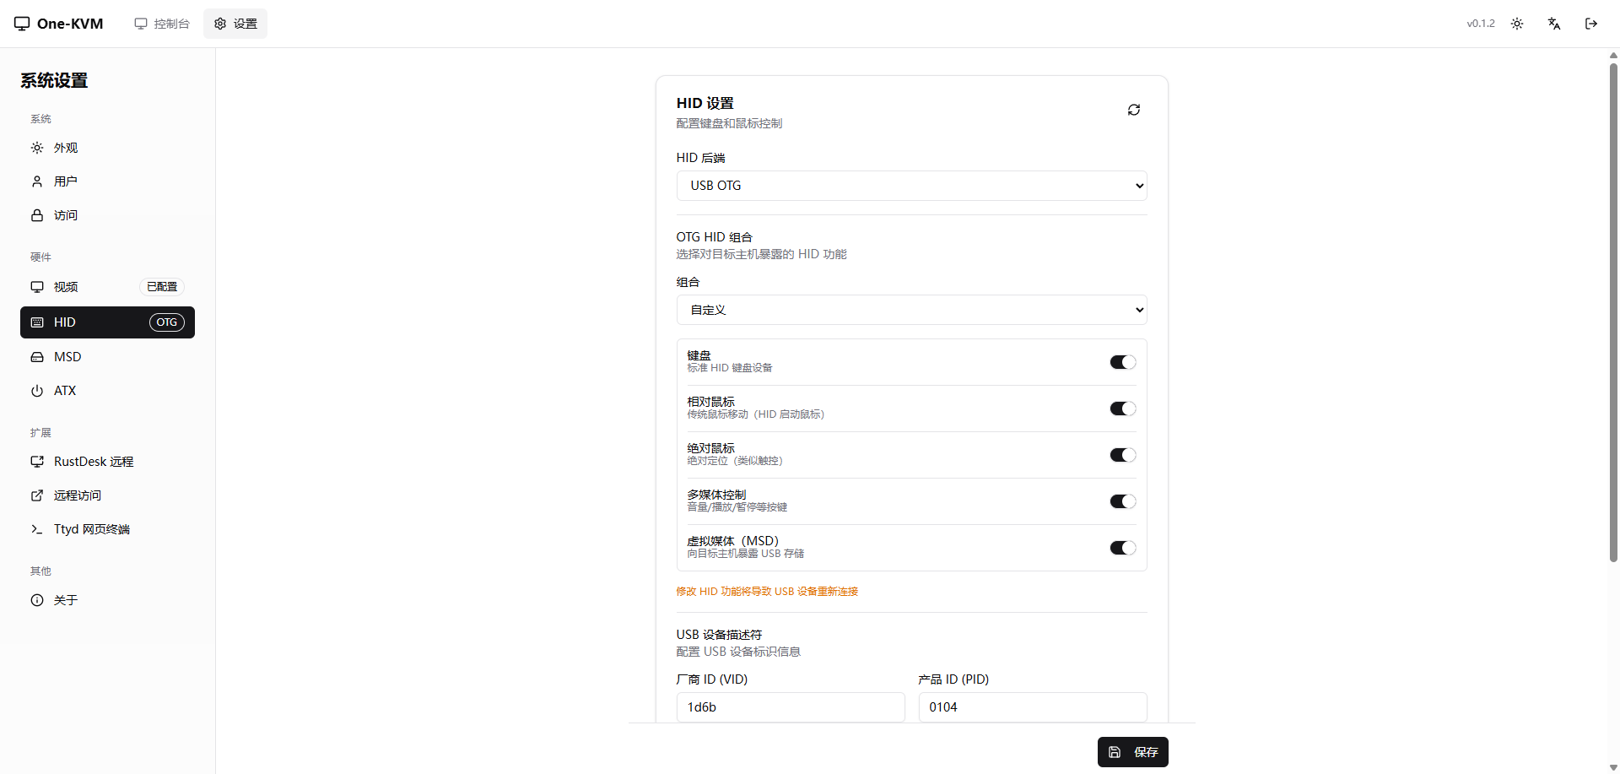Click the page vertical scrollbar
Viewport: 1620px width, 774px height.
click(x=1613, y=312)
